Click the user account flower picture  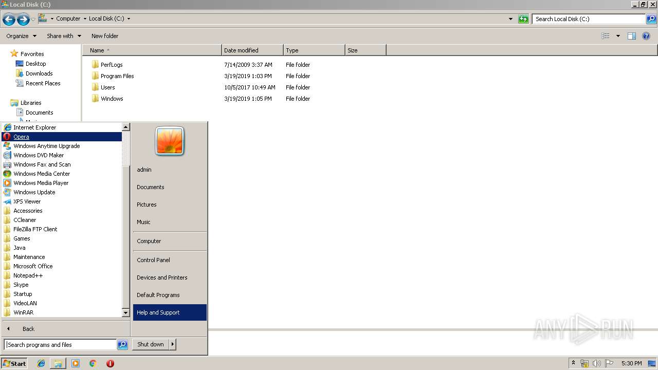[x=170, y=141]
